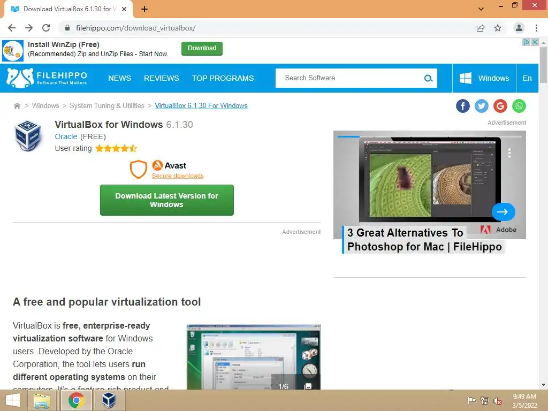Open the Oracle developer link
The width and height of the screenshot is (548, 411).
66,136
